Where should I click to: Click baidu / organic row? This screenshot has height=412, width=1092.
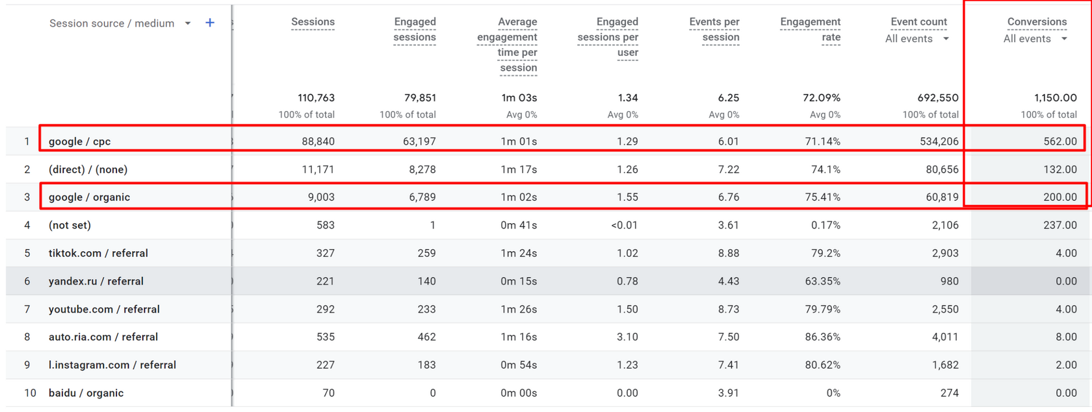pos(86,393)
